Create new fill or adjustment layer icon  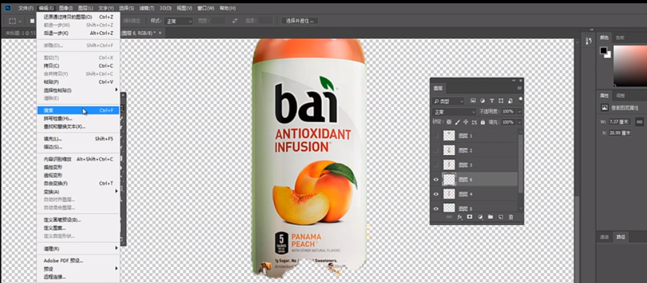point(481,217)
